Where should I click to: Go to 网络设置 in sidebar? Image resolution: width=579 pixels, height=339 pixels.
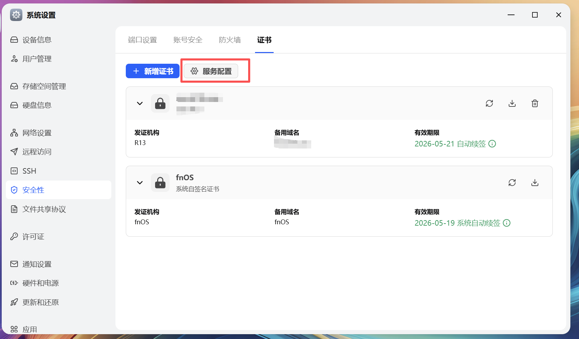point(37,133)
